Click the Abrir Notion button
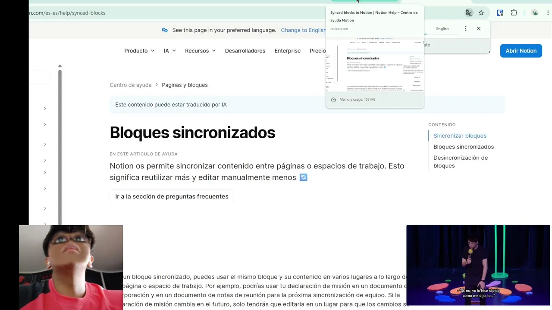Image resolution: width=552 pixels, height=310 pixels. pyautogui.click(x=521, y=51)
